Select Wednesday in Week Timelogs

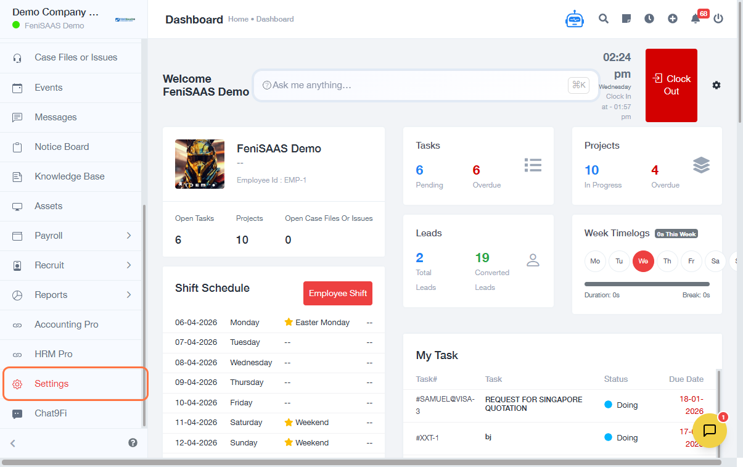[643, 261]
